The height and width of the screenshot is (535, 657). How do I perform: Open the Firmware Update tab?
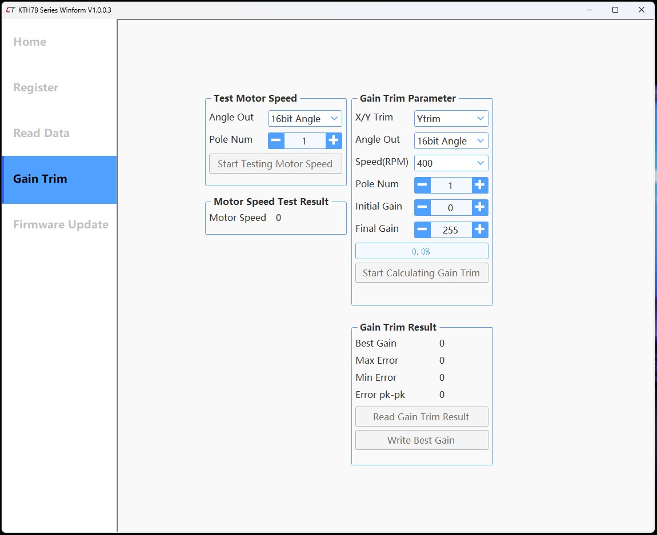[x=61, y=224]
